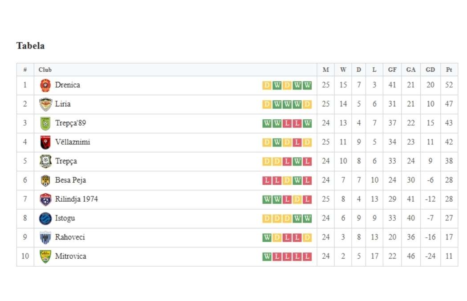Click Istogu's last green W form badge
This screenshot has width=467, height=301.
point(307,219)
